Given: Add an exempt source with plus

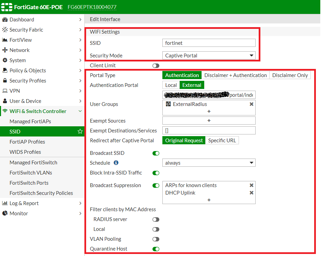Looking at the screenshot, I should point(209,121).
